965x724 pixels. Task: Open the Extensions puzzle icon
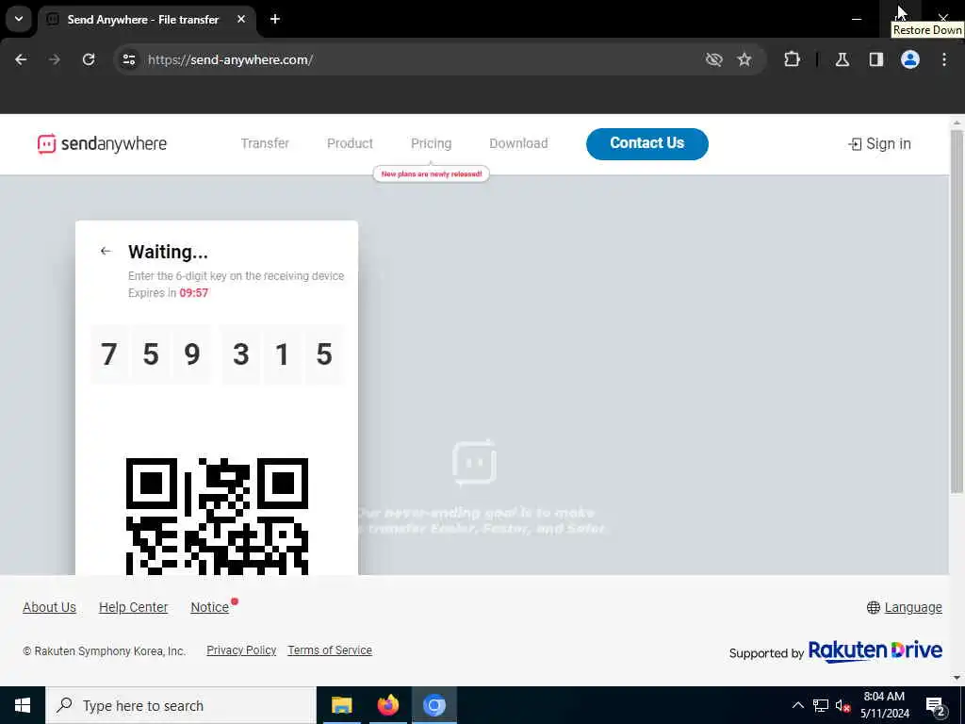(792, 59)
